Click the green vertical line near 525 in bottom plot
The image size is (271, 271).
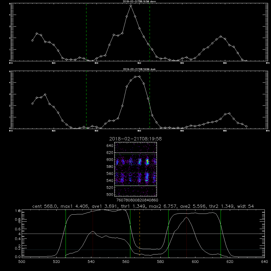tap(66, 233)
